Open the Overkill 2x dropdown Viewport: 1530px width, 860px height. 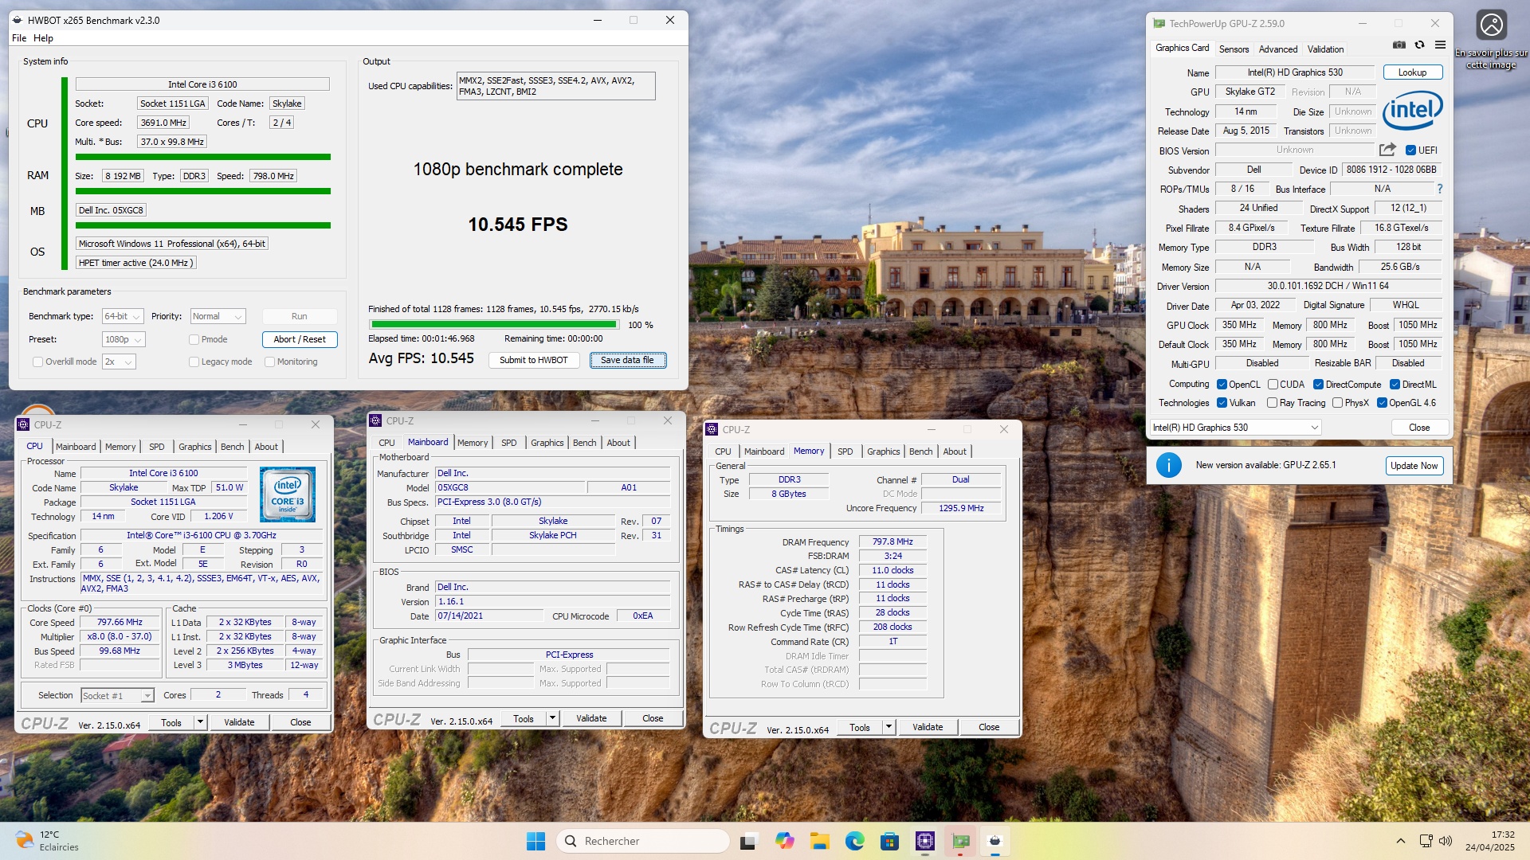tap(119, 362)
